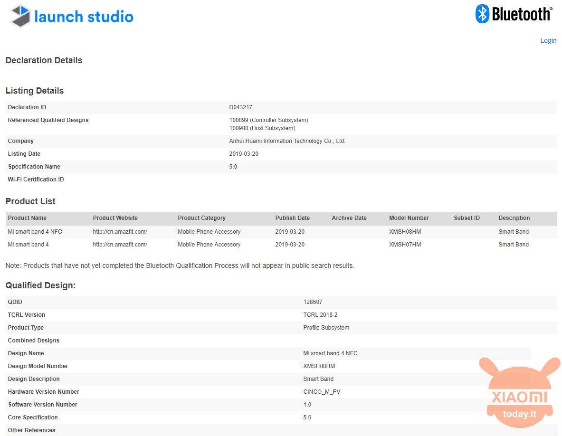Click 100899 (Controller Subsystem) design reference
The width and height of the screenshot is (562, 436).
268,120
